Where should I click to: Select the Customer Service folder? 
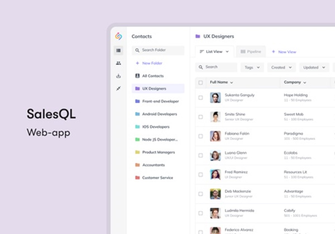158,178
